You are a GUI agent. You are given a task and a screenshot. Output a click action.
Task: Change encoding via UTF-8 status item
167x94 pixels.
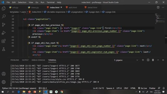119,88
